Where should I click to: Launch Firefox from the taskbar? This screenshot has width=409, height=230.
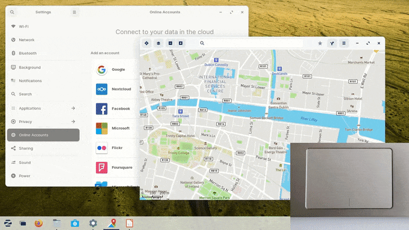(x=38, y=223)
